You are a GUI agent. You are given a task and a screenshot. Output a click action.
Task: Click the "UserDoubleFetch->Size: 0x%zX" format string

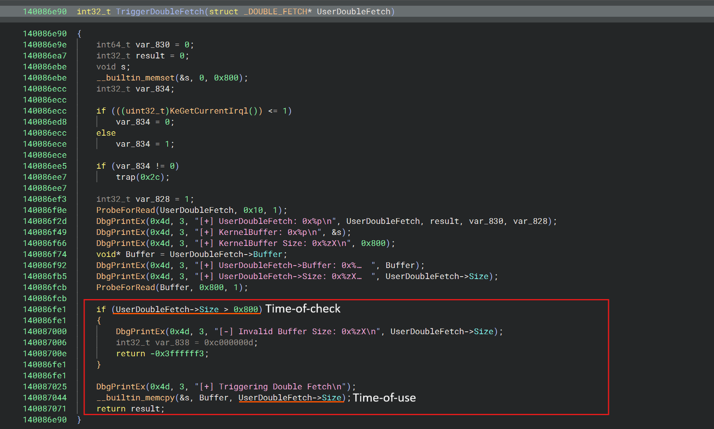(x=285, y=276)
